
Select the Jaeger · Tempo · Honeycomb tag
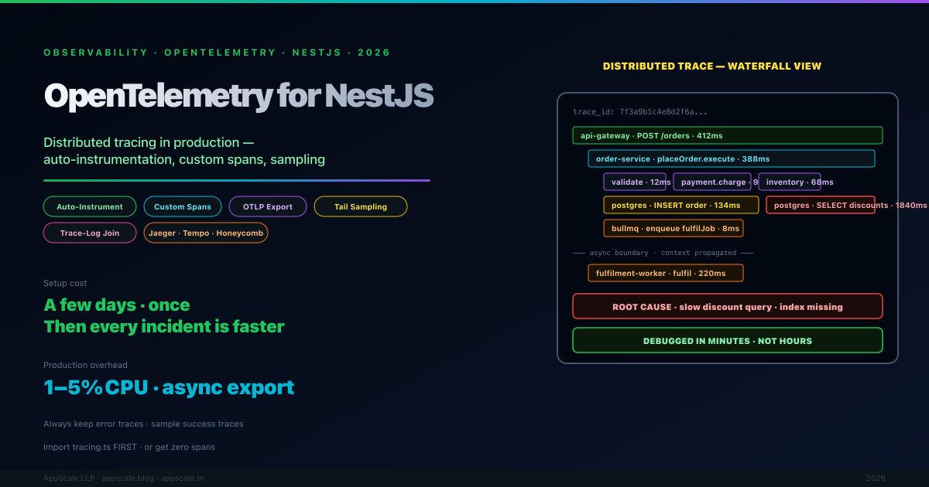(x=206, y=233)
